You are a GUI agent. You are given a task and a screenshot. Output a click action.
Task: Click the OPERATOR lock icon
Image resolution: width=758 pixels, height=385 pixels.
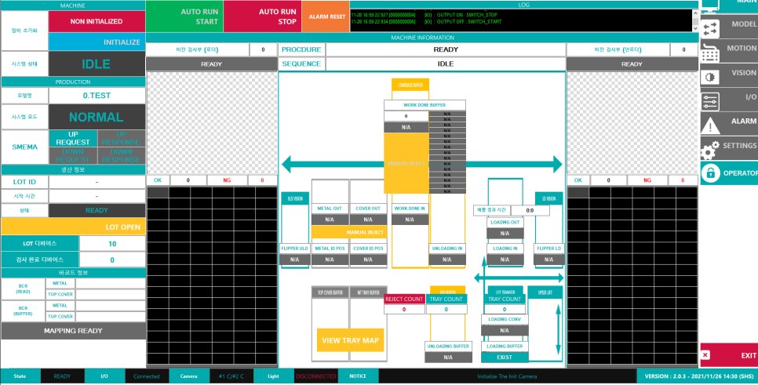(710, 173)
